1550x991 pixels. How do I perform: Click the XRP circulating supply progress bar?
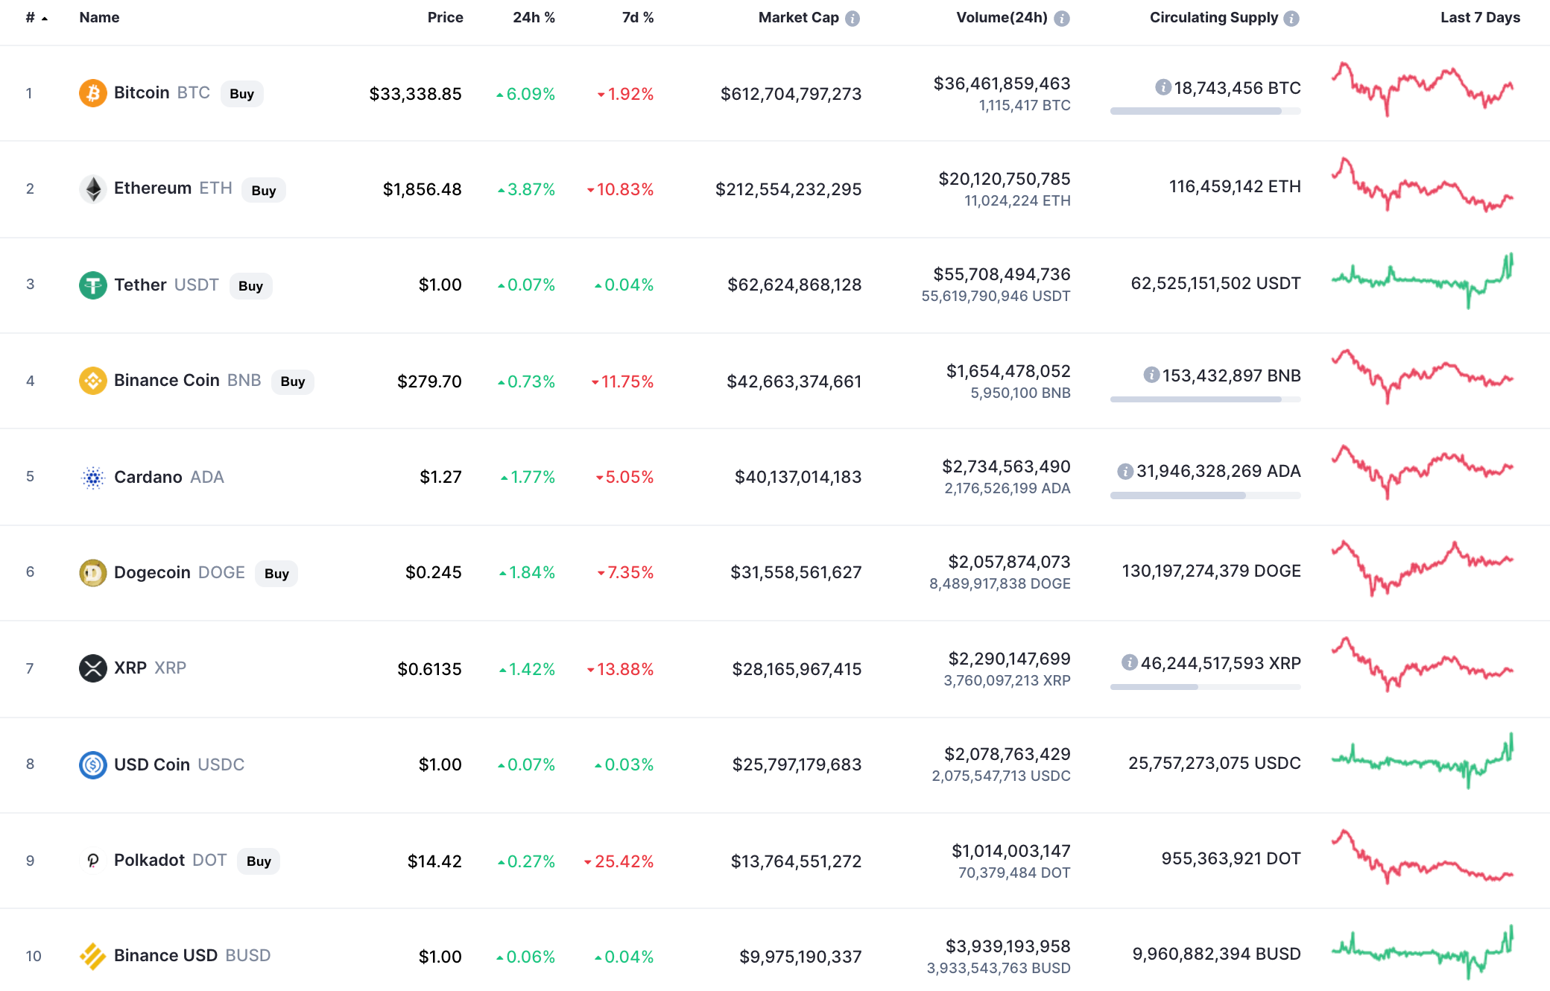point(1205,687)
